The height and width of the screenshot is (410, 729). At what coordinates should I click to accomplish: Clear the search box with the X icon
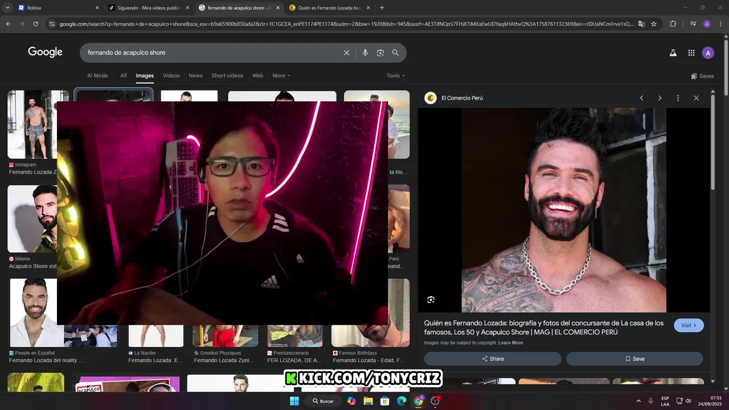point(346,53)
